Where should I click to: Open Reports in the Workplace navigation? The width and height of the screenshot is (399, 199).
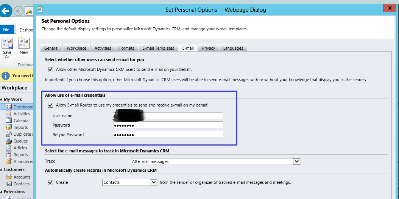pos(20,155)
